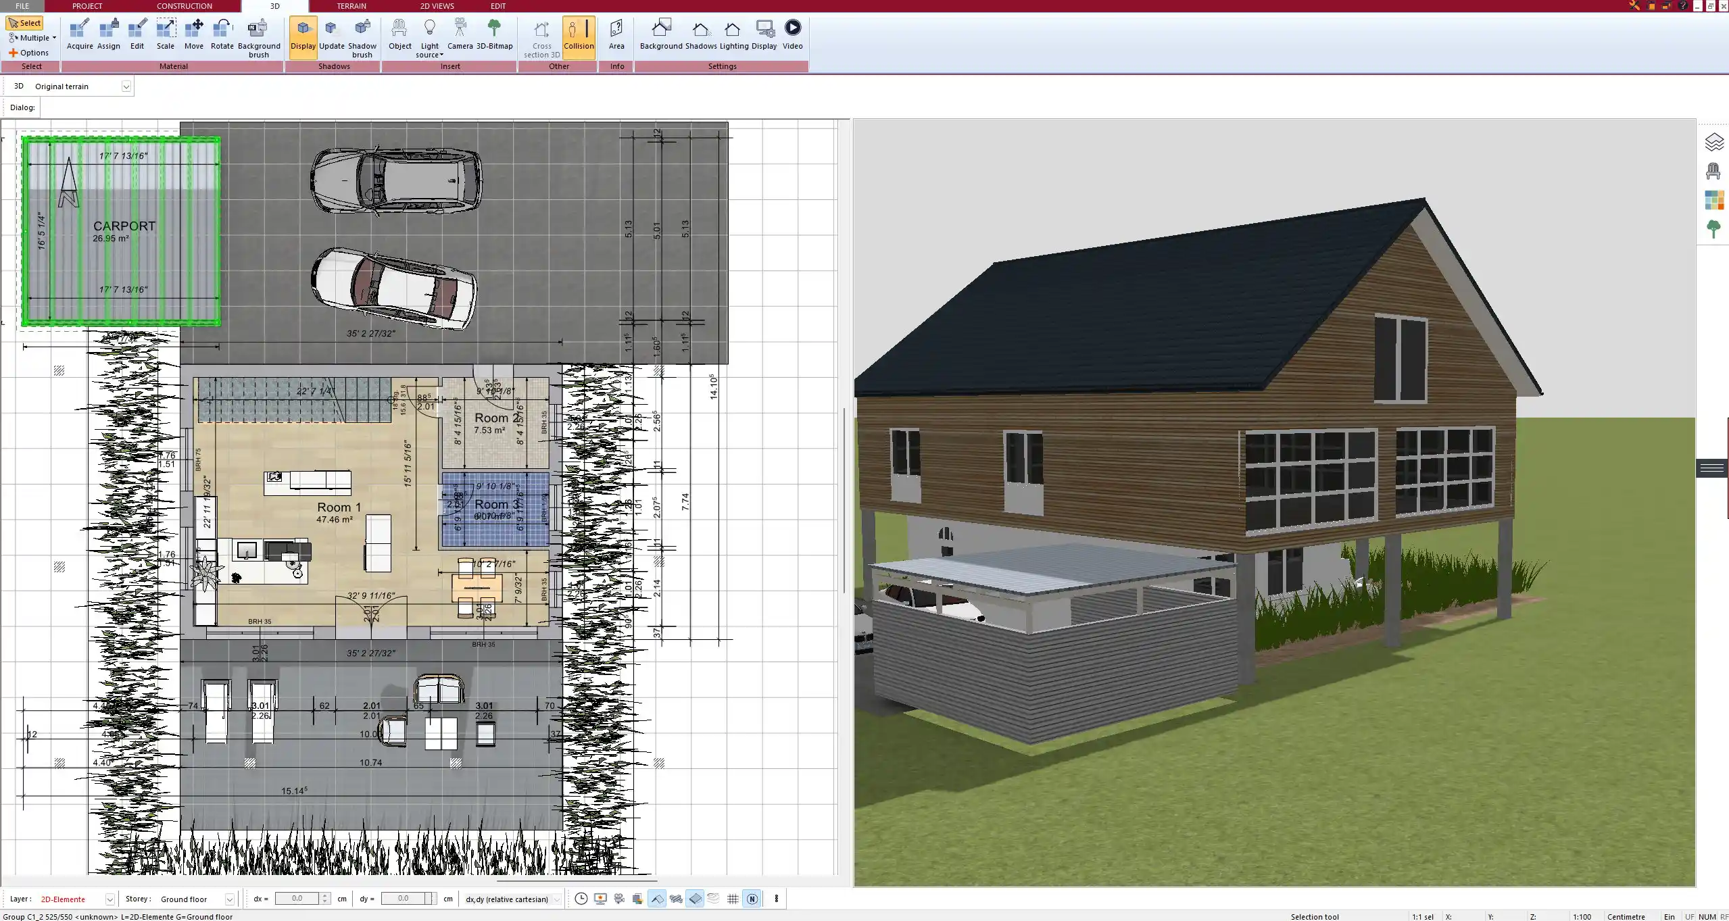This screenshot has width=1729, height=921.
Task: Click the Options button
Action: 28,53
